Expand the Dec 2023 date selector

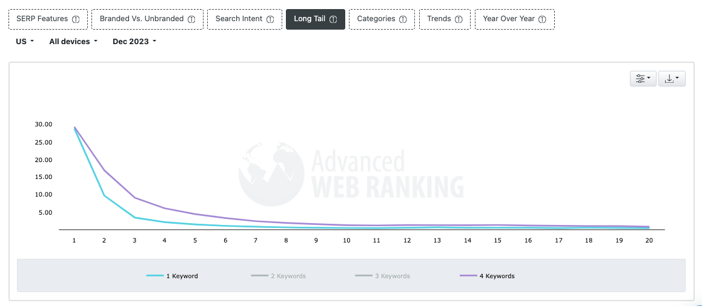[134, 42]
